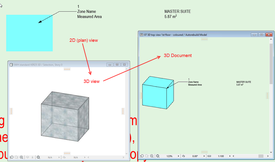Click the orientation icon in the 3D Document window
The height and width of the screenshot is (162, 275).
point(183,156)
